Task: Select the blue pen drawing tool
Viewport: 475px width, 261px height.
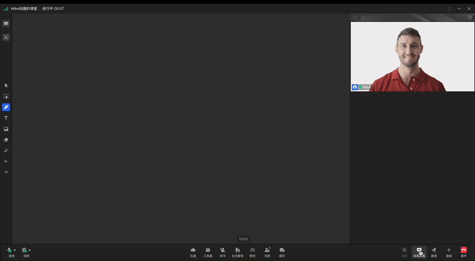Action: tap(6, 107)
